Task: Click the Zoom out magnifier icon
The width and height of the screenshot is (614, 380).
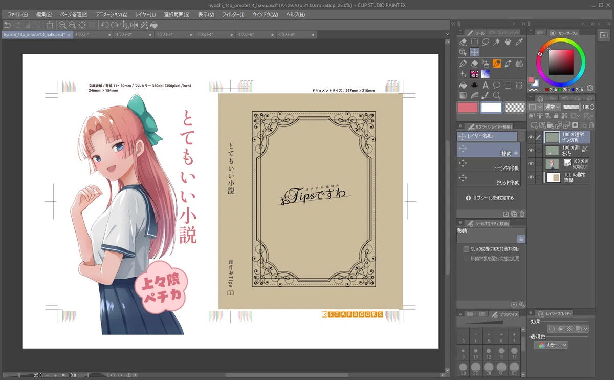Action: pyautogui.click(x=62, y=25)
